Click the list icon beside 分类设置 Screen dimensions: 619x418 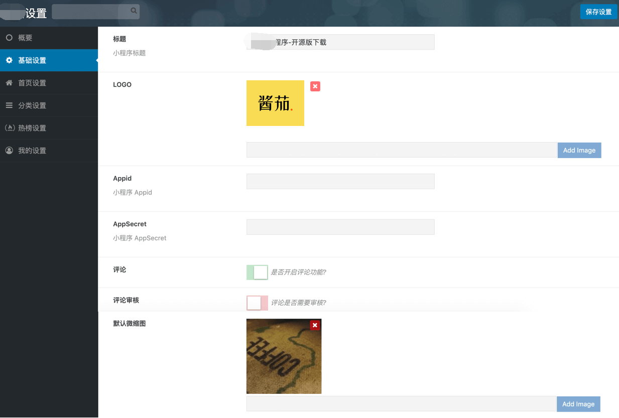tap(9, 105)
